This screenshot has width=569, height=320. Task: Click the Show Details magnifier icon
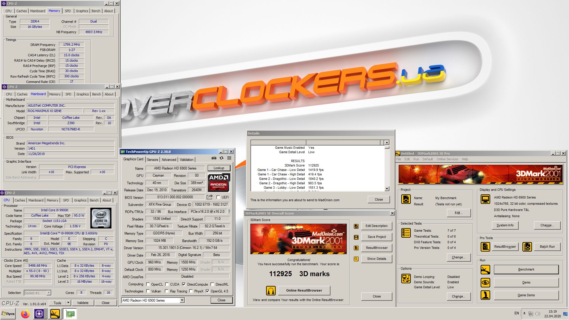click(x=356, y=259)
